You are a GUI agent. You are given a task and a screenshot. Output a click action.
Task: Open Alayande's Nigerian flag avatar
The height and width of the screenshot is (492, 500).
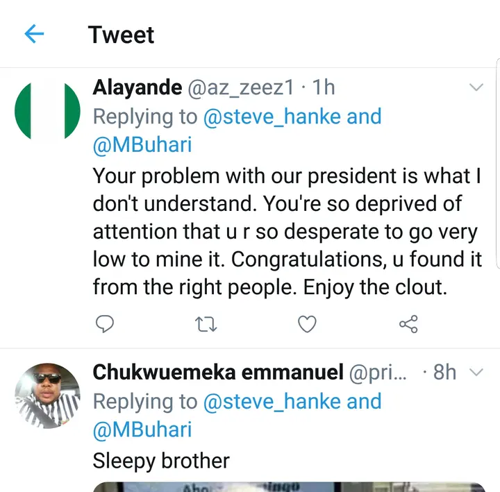point(47,111)
